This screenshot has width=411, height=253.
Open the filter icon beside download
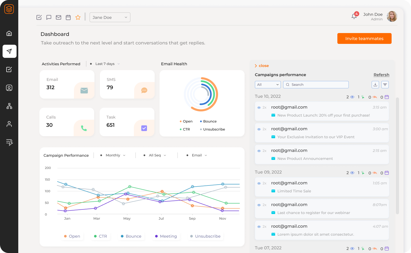(385, 85)
